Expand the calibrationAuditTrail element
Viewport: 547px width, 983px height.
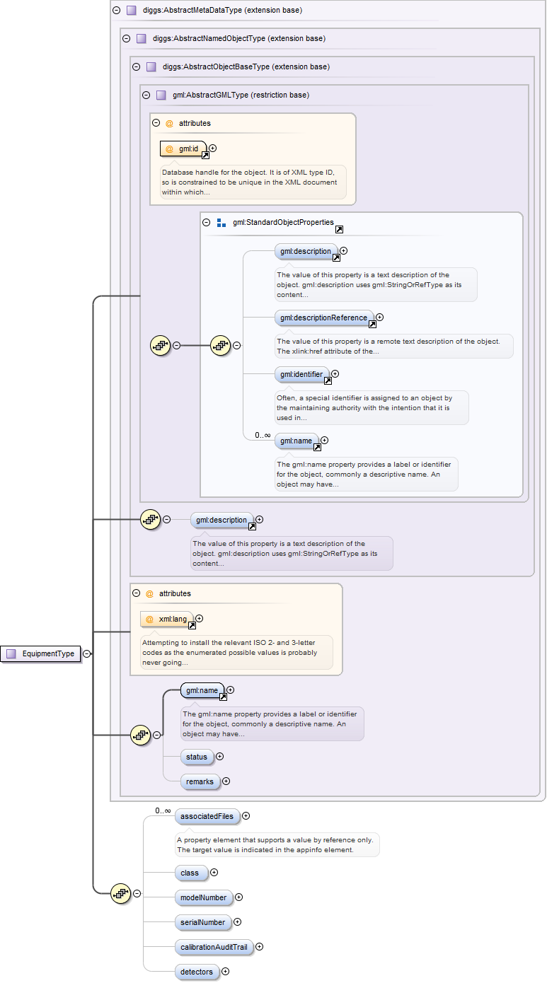point(259,947)
